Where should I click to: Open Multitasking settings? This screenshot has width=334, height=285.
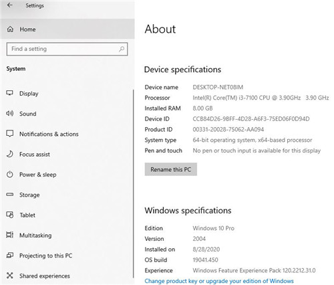[35, 235]
